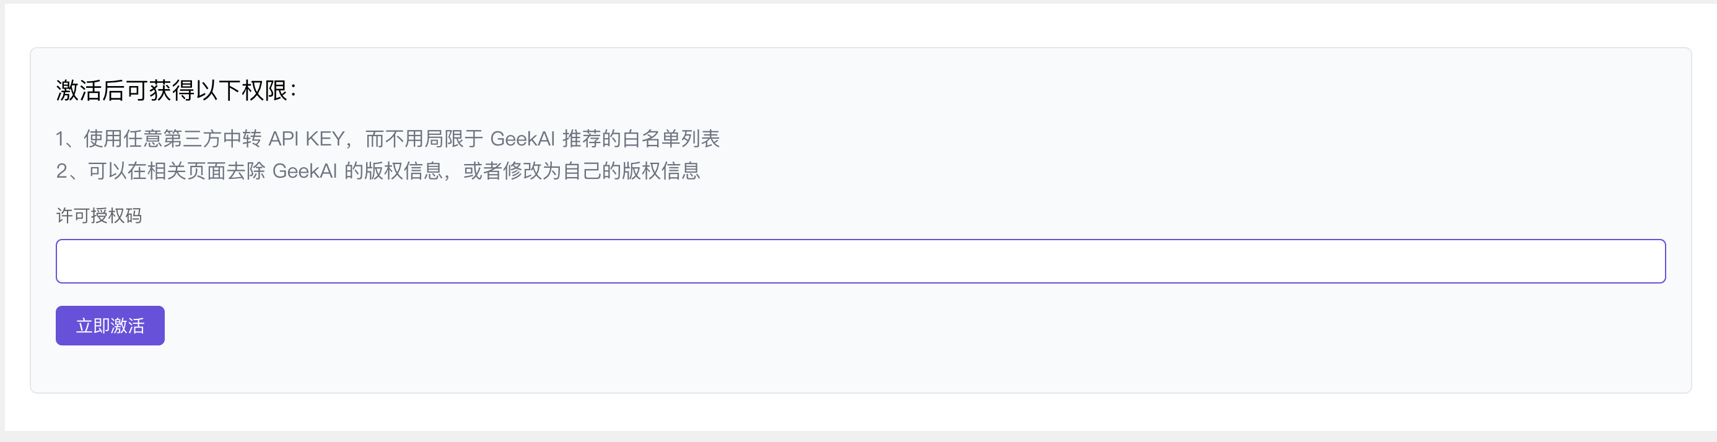This screenshot has height=442, width=1717.
Task: Click the text 第三方中转
Action: tap(212, 139)
